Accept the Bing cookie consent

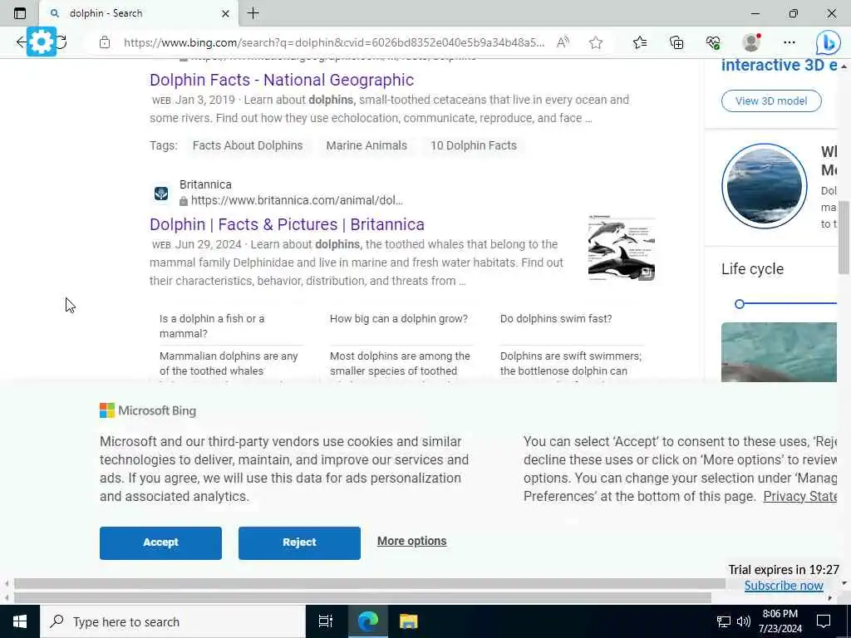point(160,542)
